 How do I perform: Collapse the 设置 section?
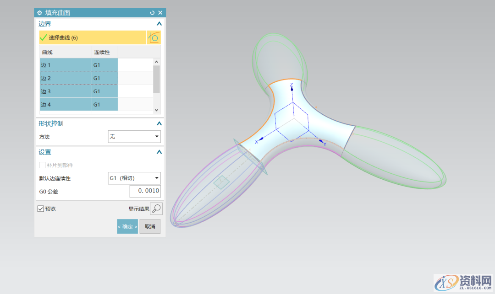(x=159, y=152)
